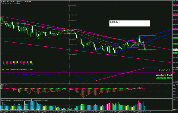Image resolution: width=178 pixels, height=113 pixels.
Task: Click the Fibonacci R2 label
Action: point(73,15)
